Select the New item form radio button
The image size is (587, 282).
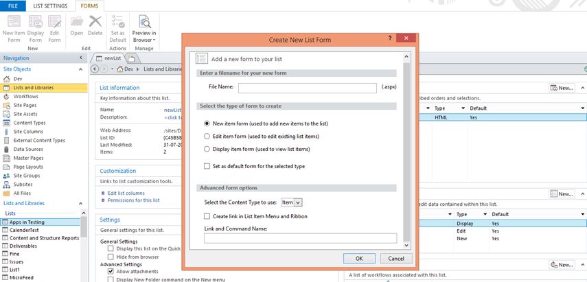207,124
